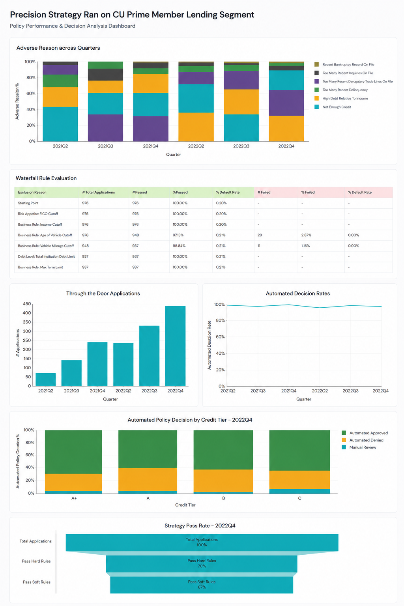Select the Too Many Recent Delinquency legend label
Viewport: 404px width, 606px height.
point(345,90)
